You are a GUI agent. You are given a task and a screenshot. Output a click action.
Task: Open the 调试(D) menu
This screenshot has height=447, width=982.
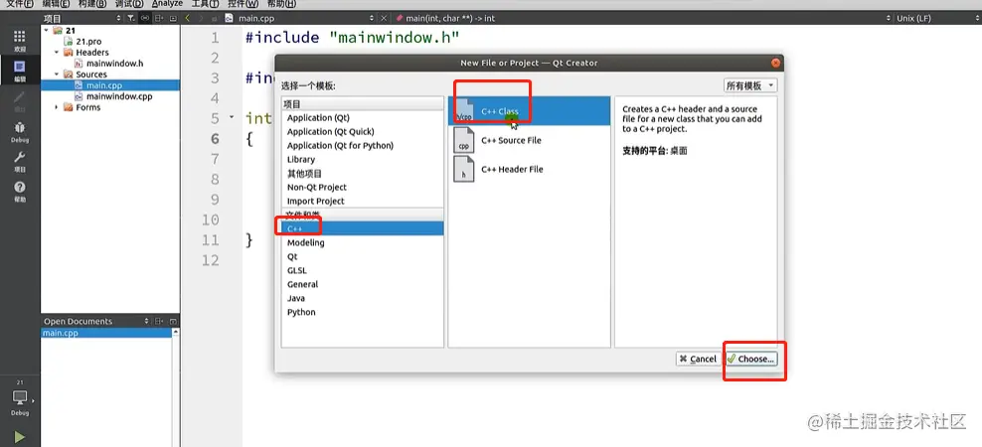(x=129, y=4)
